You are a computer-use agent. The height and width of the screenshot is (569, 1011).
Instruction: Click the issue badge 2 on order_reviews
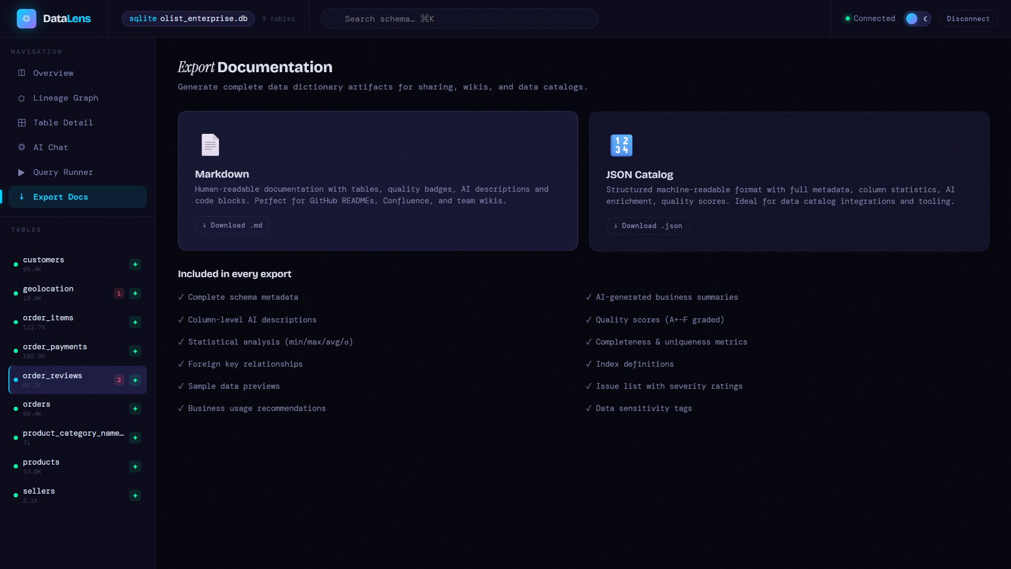coord(119,380)
